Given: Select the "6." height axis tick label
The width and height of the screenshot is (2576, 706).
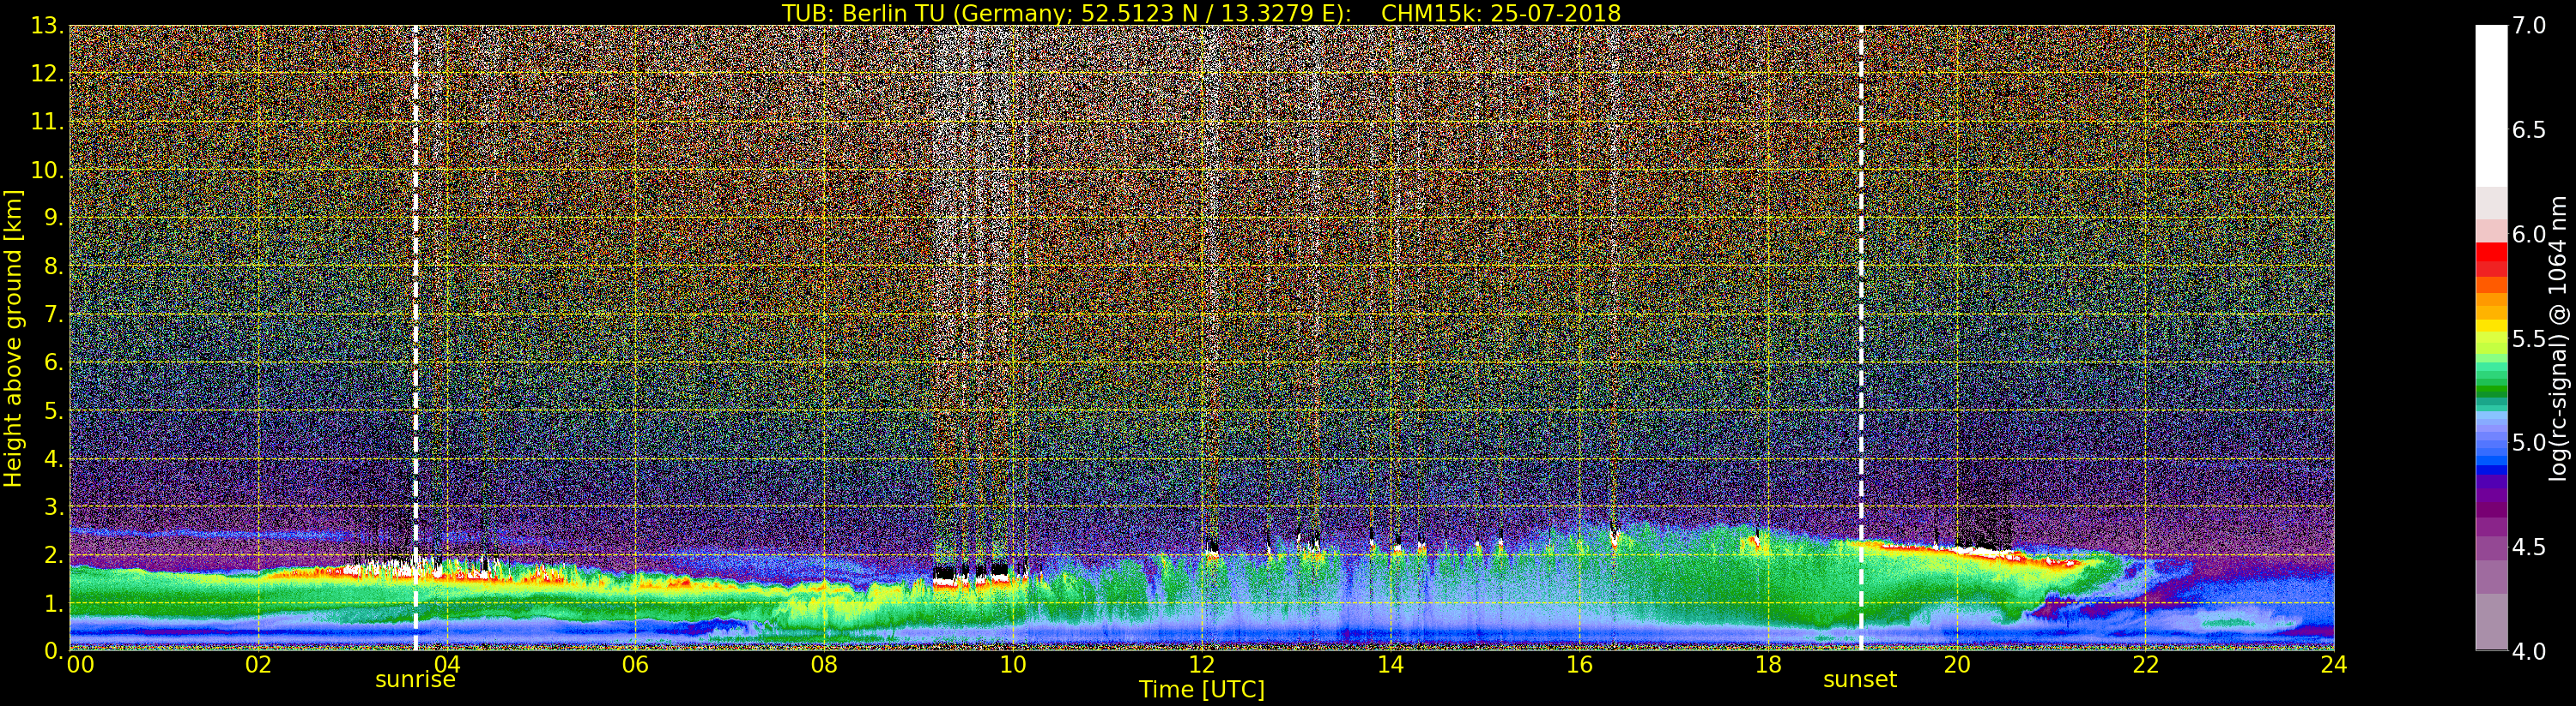Looking at the screenshot, I should click(x=53, y=362).
